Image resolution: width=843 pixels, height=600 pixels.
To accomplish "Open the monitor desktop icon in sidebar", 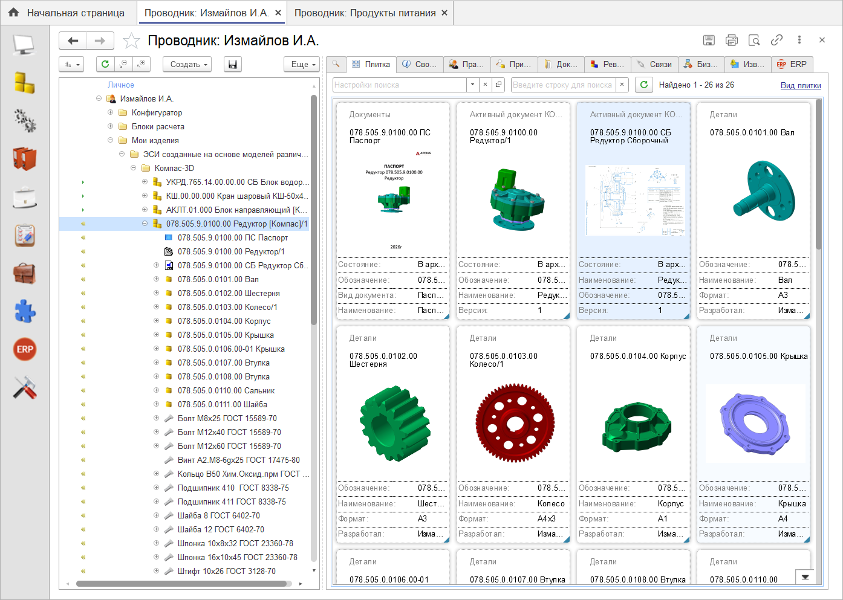I will pyautogui.click(x=24, y=45).
